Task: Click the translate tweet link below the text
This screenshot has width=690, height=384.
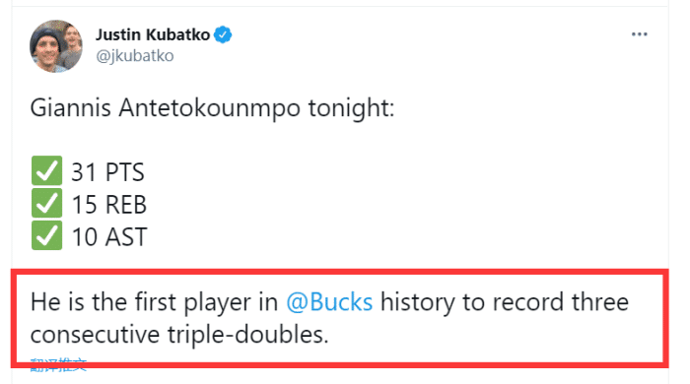Action: tap(58, 364)
